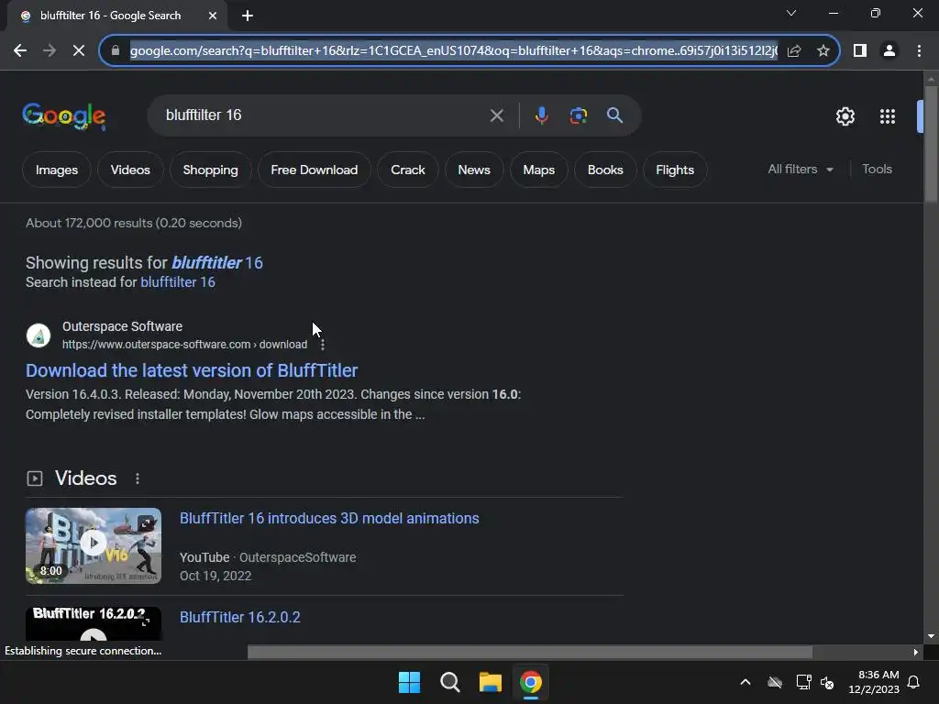Image resolution: width=939 pixels, height=704 pixels.
Task: Open Google apps grid
Action: coord(887,116)
